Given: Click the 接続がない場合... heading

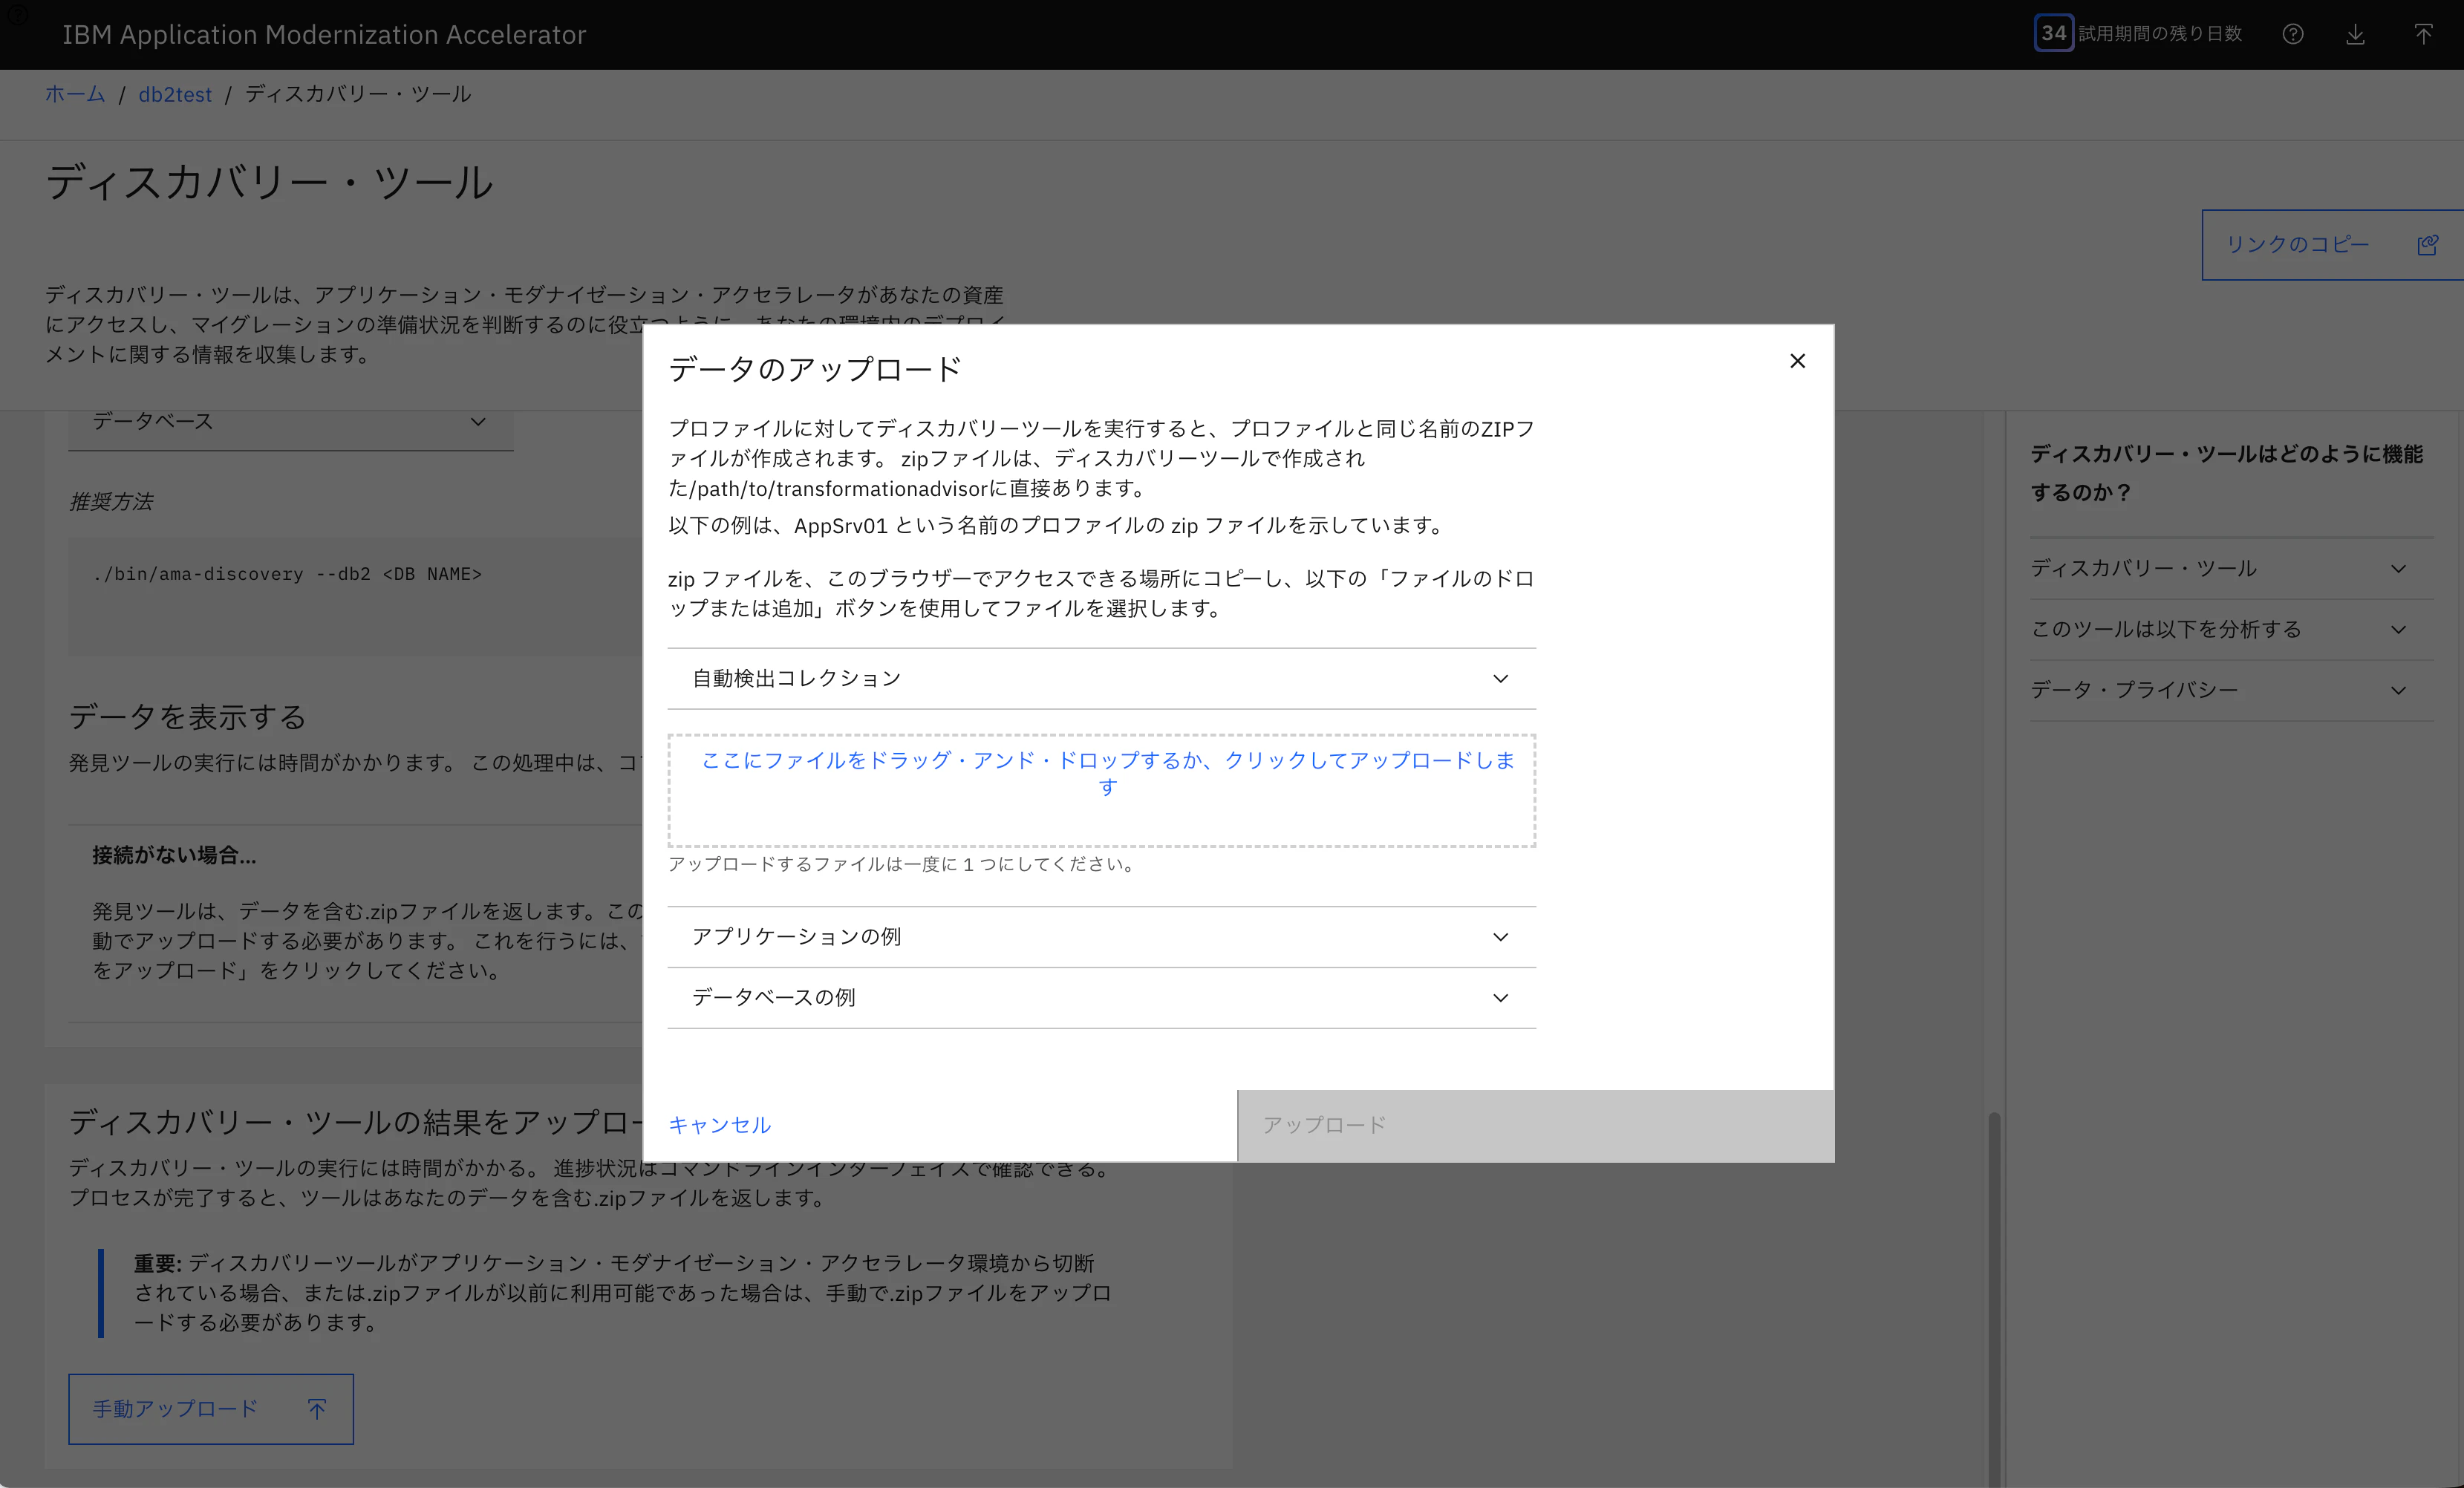Looking at the screenshot, I should pos(174,855).
